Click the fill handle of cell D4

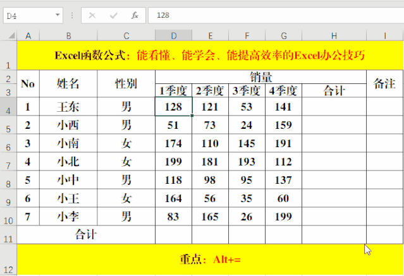coord(192,116)
